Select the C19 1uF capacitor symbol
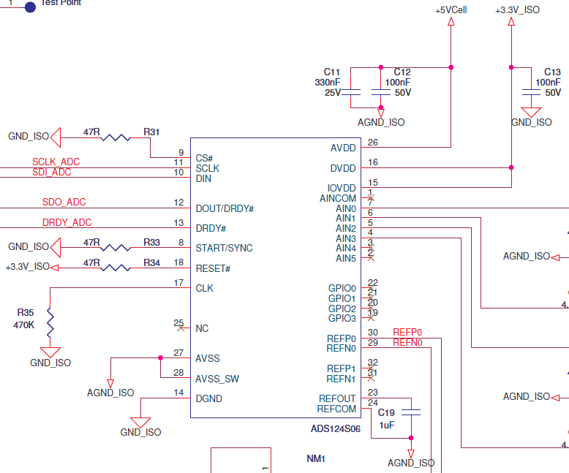The height and width of the screenshot is (473, 569). [x=411, y=412]
